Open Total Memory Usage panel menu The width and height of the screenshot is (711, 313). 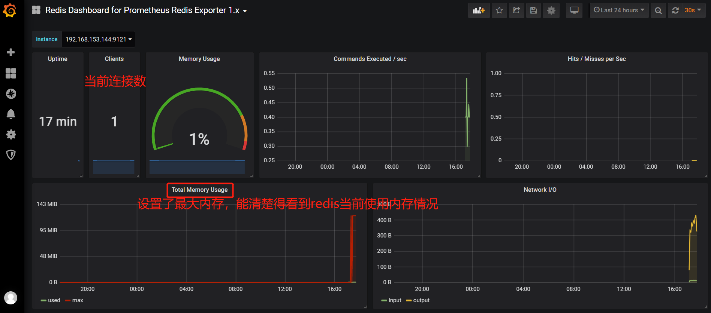[200, 190]
